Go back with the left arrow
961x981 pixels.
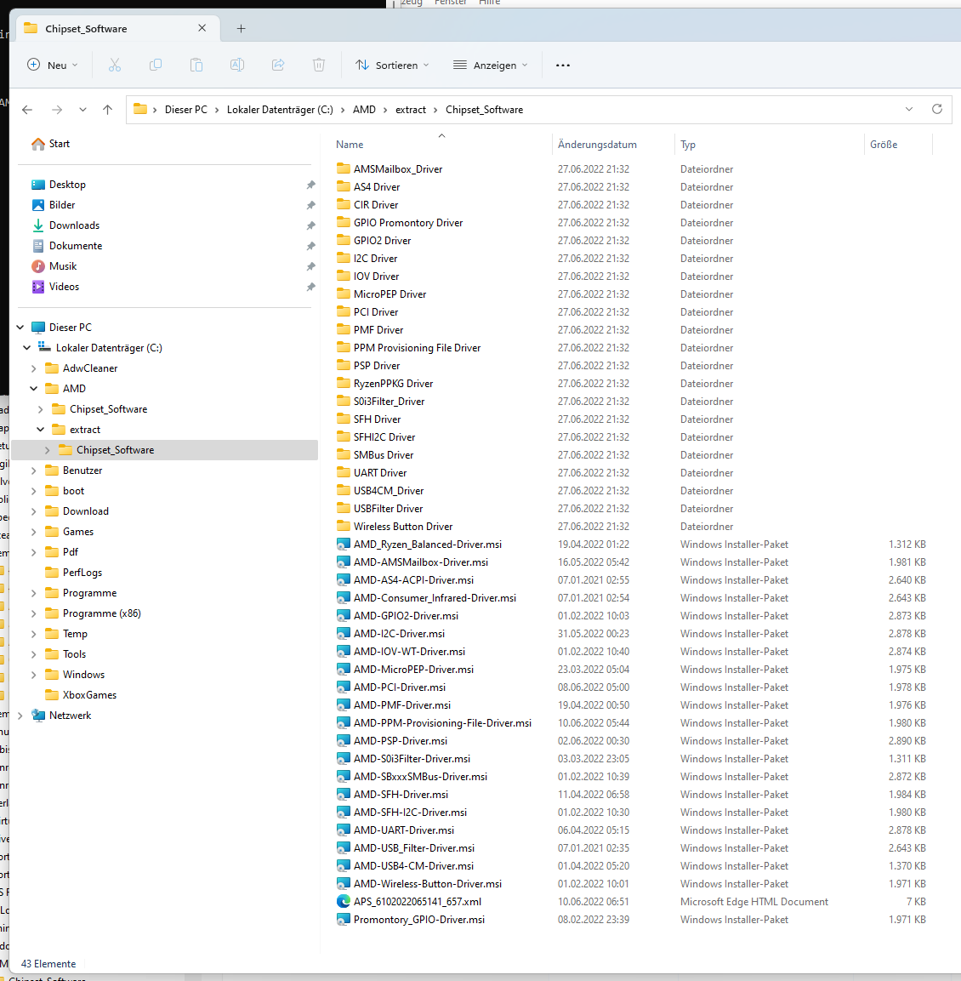tap(27, 110)
